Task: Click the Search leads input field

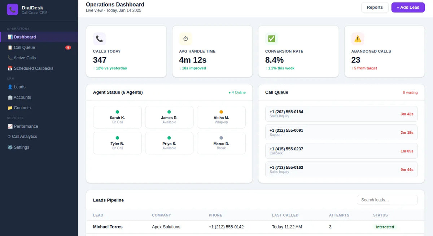Action: tap(387, 200)
